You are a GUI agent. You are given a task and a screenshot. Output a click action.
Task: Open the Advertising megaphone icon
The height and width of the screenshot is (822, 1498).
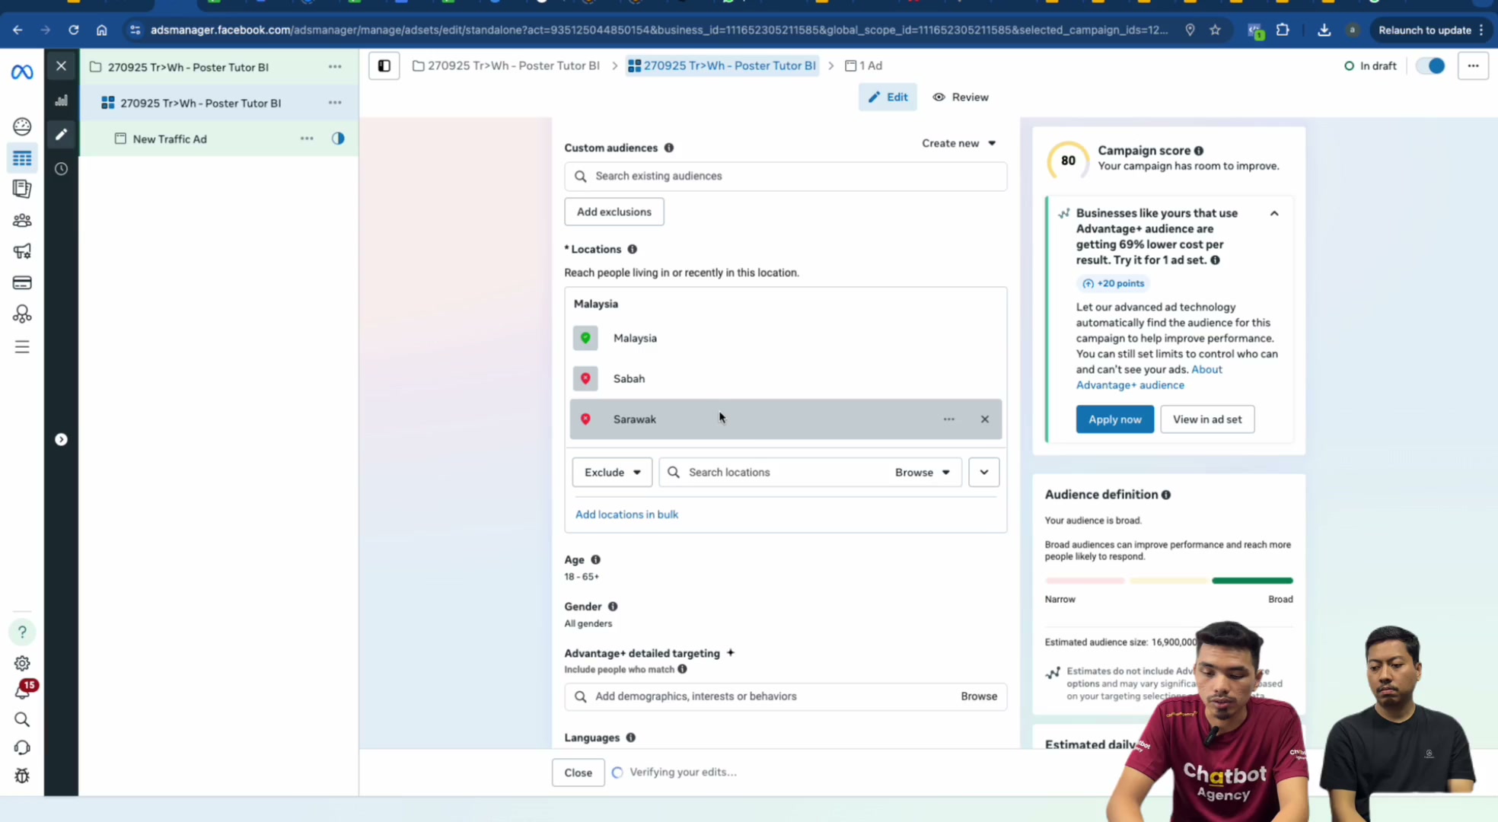pyautogui.click(x=22, y=251)
